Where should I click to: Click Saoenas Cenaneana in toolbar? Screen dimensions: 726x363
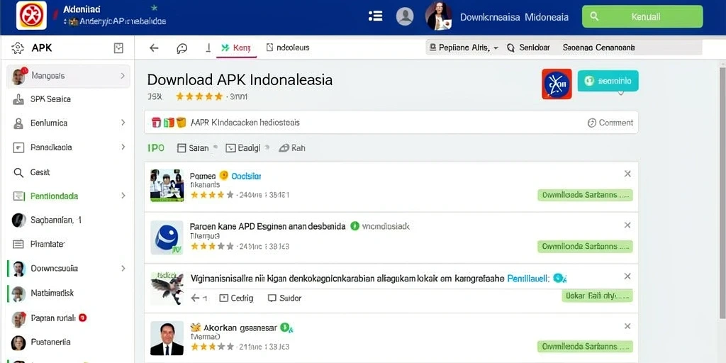click(598, 48)
